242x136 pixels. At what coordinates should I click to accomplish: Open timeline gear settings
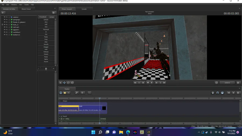click(238, 93)
